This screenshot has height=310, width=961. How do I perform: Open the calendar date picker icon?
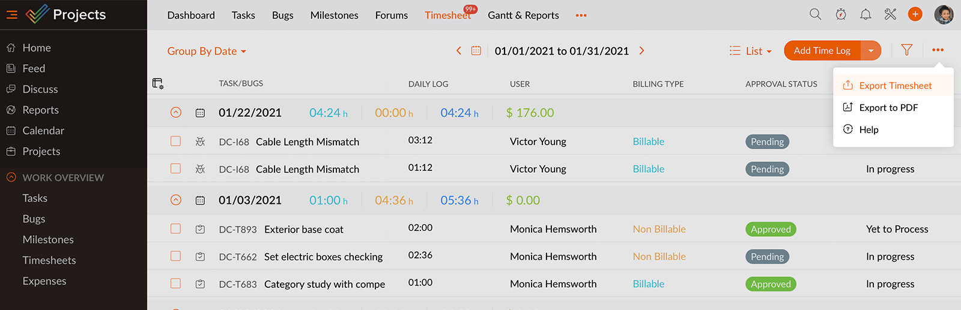pos(476,51)
